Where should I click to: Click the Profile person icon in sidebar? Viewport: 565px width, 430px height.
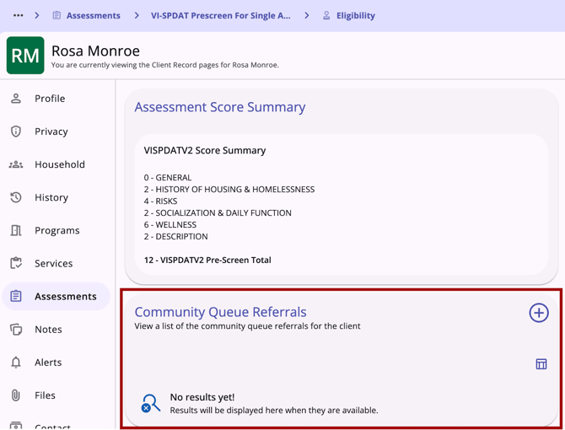(x=16, y=99)
